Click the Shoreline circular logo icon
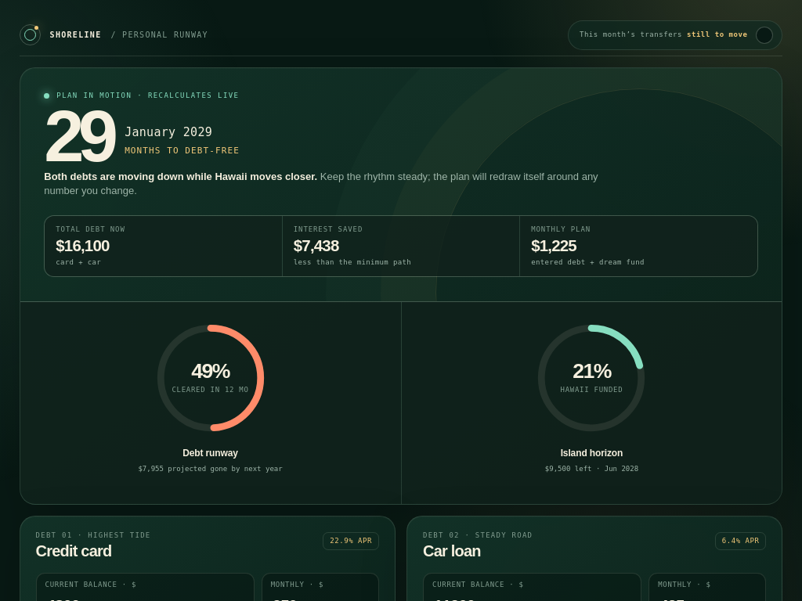This screenshot has width=802, height=601. 31,34
